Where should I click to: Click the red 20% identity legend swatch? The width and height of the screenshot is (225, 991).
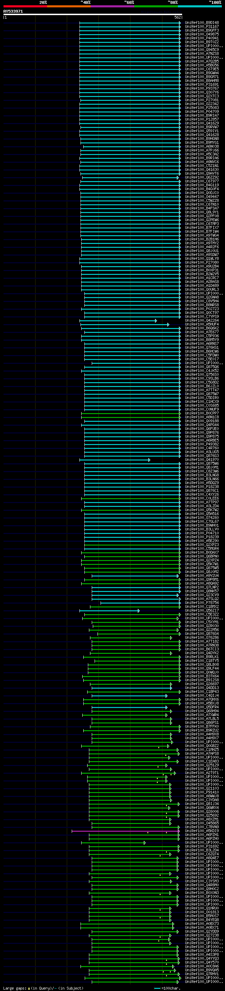tap(25, 6)
